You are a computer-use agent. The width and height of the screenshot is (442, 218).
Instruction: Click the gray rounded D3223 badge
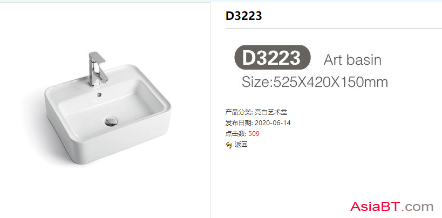pos(273,58)
